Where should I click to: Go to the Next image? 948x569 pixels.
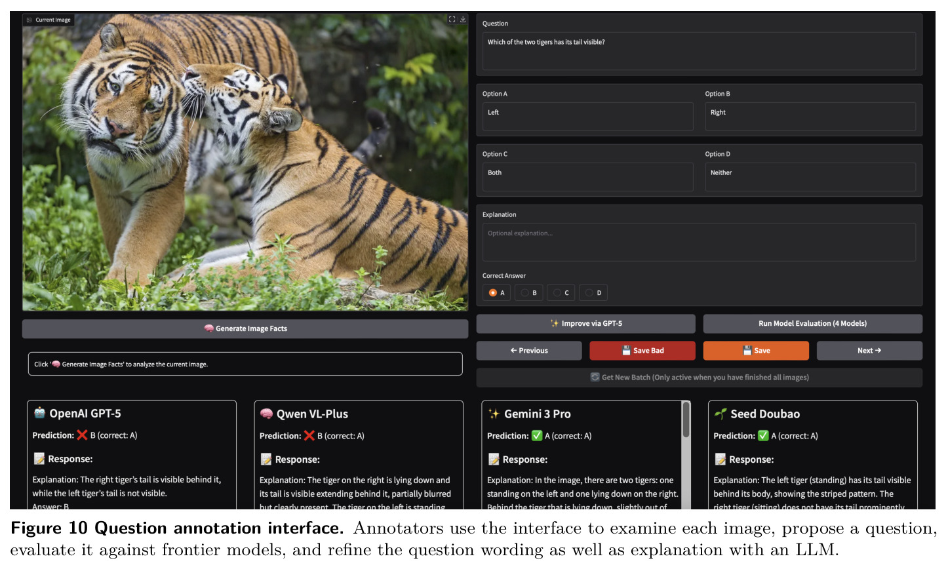[869, 351]
